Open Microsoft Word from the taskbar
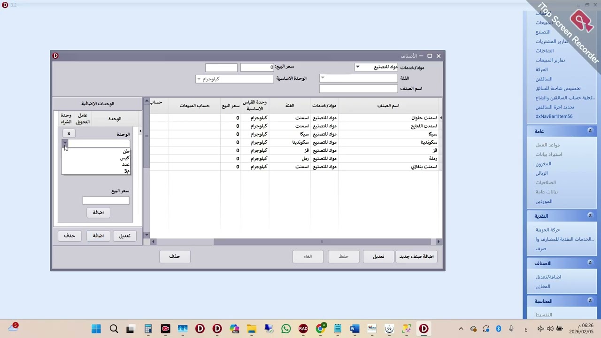This screenshot has height=338, width=601. pyautogui.click(x=354, y=329)
